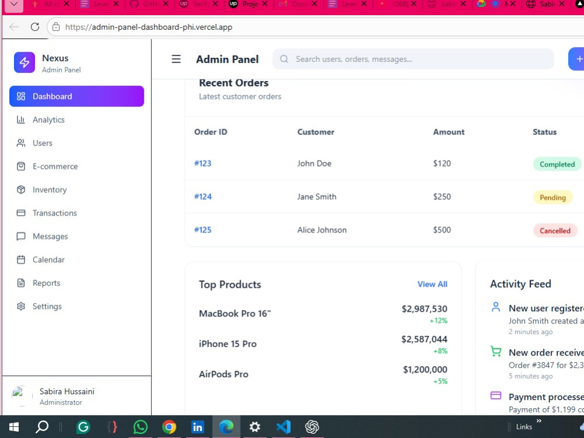
Task: Click the Nexus lightning bolt logo
Action: pyautogui.click(x=25, y=62)
